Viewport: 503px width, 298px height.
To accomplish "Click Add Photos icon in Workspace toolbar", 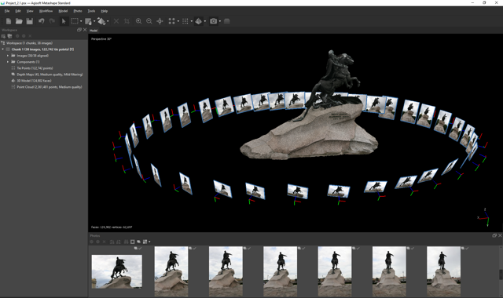I will click(x=9, y=36).
